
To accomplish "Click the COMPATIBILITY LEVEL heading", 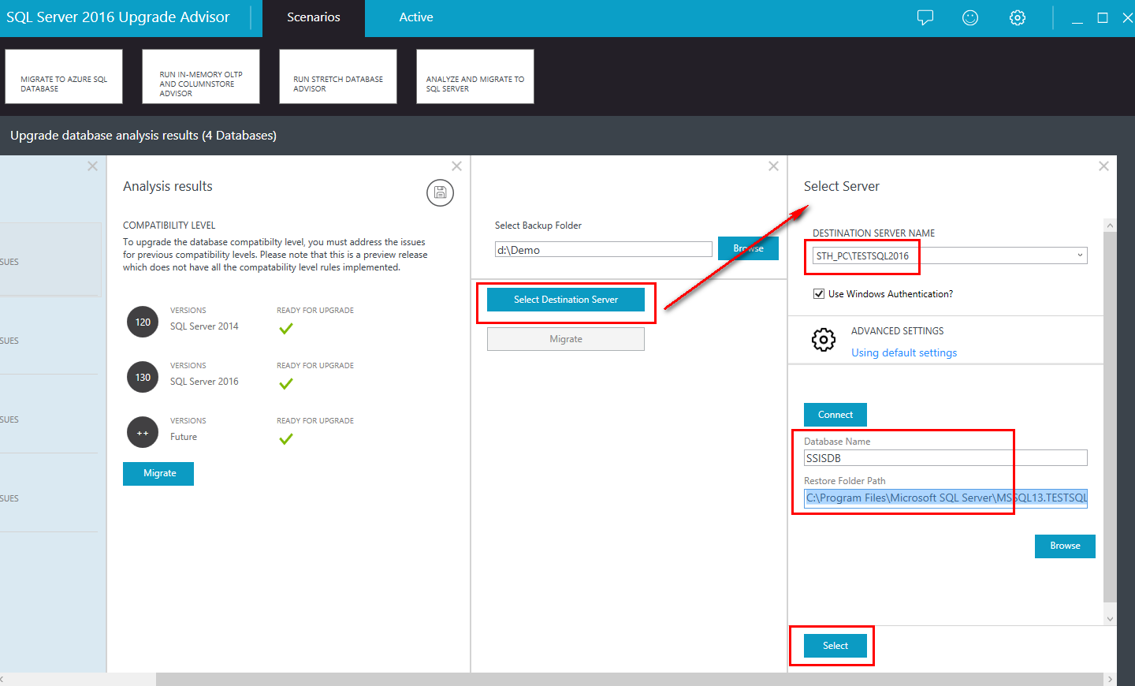I will (x=169, y=226).
